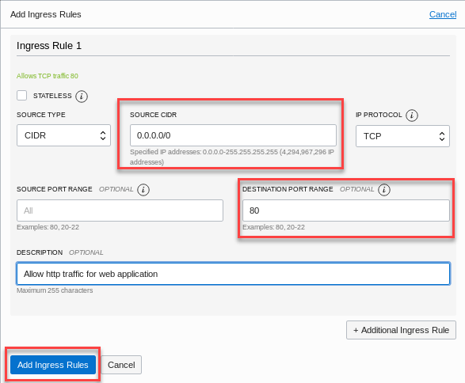Click the IP Protocol info icon
This screenshot has height=383, width=465.
coord(412,116)
